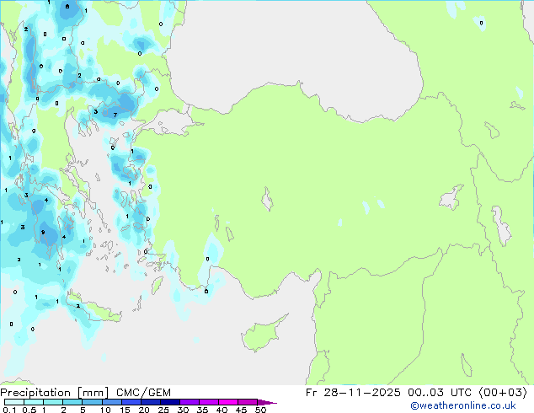Image resolution: width=534 pixels, height=413 pixels.
Task: Select the 30–35 mm purple legend swatch
Action: click(x=189, y=402)
